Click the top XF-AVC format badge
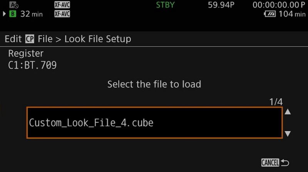This screenshot has height=172, width=308. [x=62, y=5]
